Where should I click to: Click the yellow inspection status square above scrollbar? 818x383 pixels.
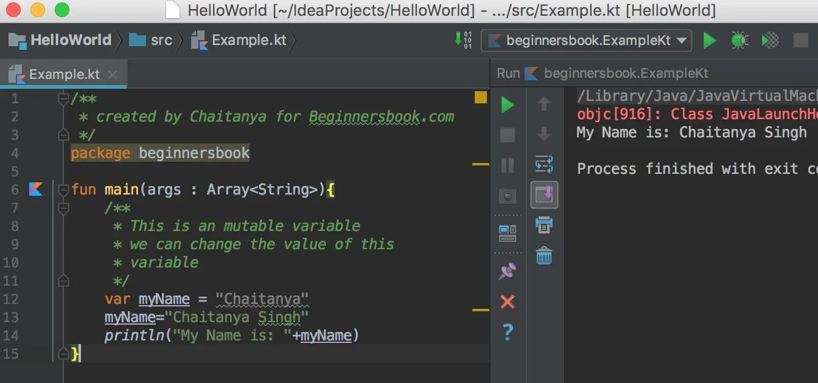point(481,97)
